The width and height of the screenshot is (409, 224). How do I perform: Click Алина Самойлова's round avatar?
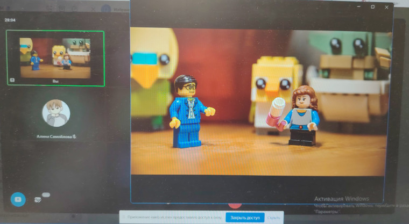click(x=56, y=113)
